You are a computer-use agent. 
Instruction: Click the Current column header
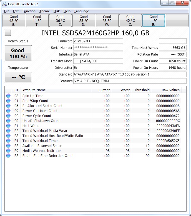(101, 90)
